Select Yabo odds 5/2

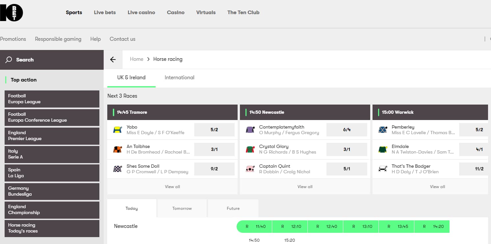[x=214, y=130]
